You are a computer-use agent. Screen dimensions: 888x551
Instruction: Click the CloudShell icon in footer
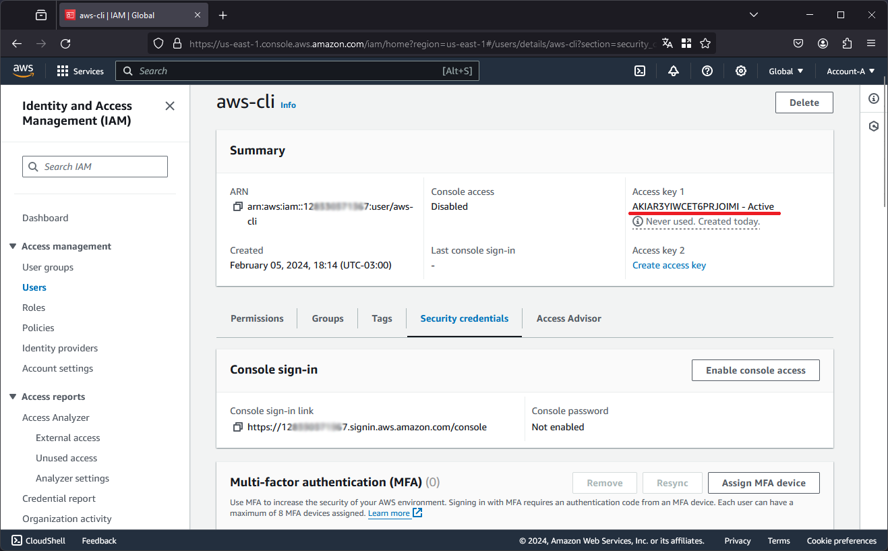point(17,540)
